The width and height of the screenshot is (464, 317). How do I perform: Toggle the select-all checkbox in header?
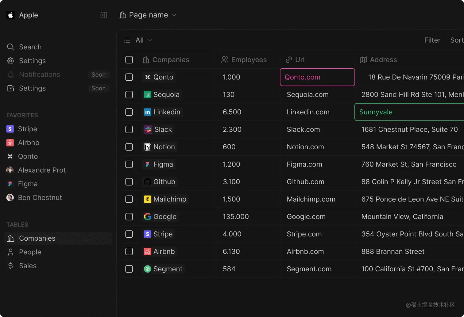pos(129,60)
